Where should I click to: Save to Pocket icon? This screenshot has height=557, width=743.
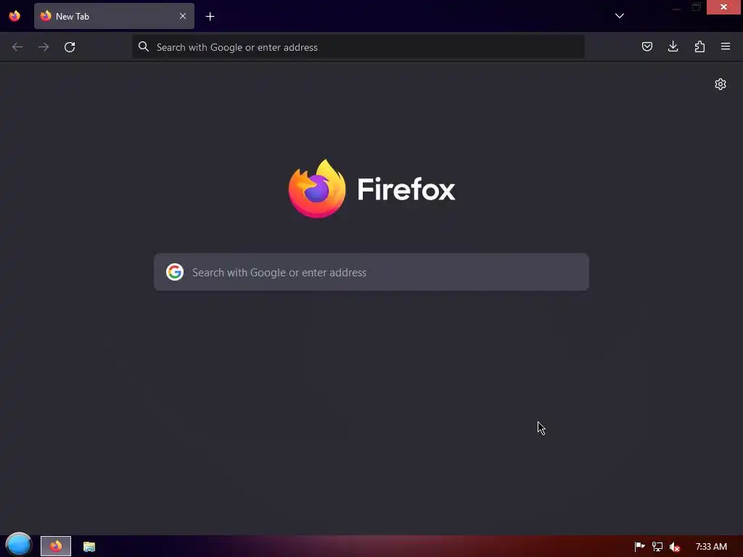[646, 46]
